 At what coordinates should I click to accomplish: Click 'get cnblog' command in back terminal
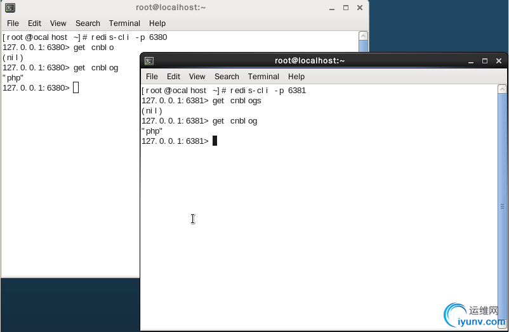point(96,68)
